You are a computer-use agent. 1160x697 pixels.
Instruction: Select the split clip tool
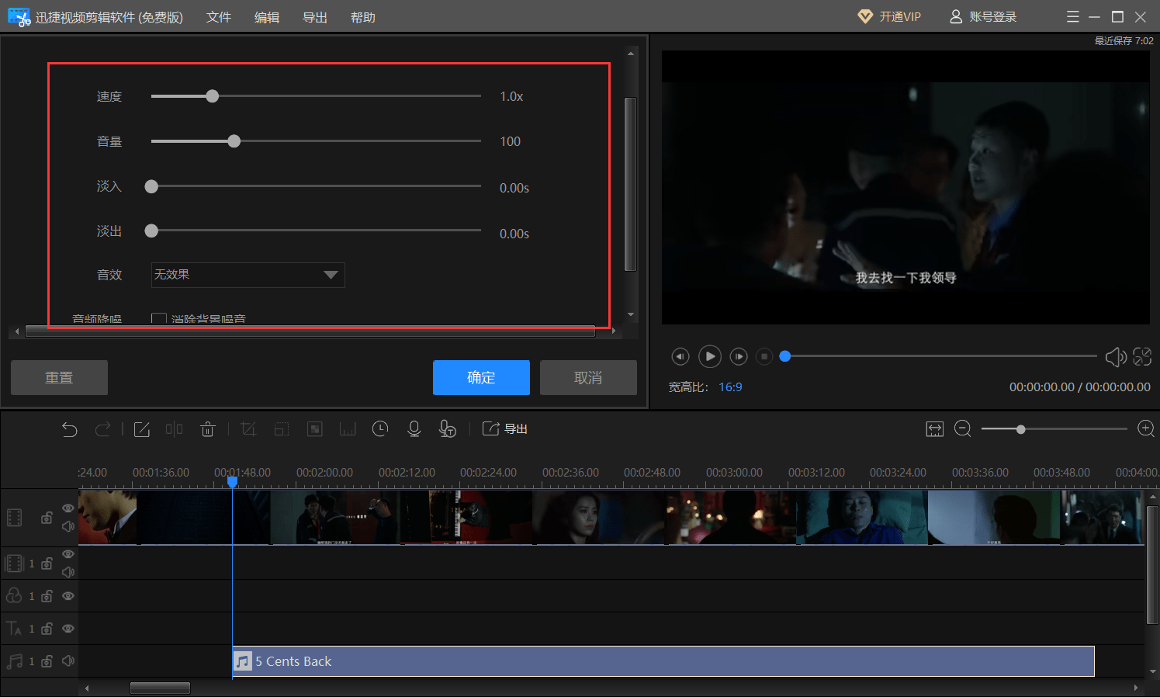click(175, 429)
